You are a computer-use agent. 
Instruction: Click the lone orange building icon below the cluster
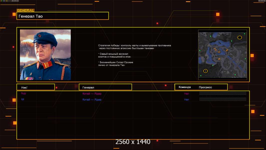tap(219, 59)
